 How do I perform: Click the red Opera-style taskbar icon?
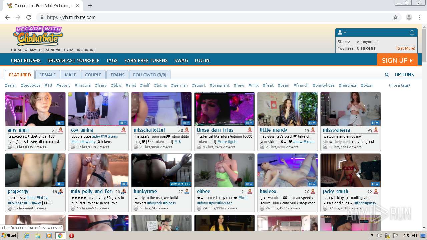coord(71,236)
